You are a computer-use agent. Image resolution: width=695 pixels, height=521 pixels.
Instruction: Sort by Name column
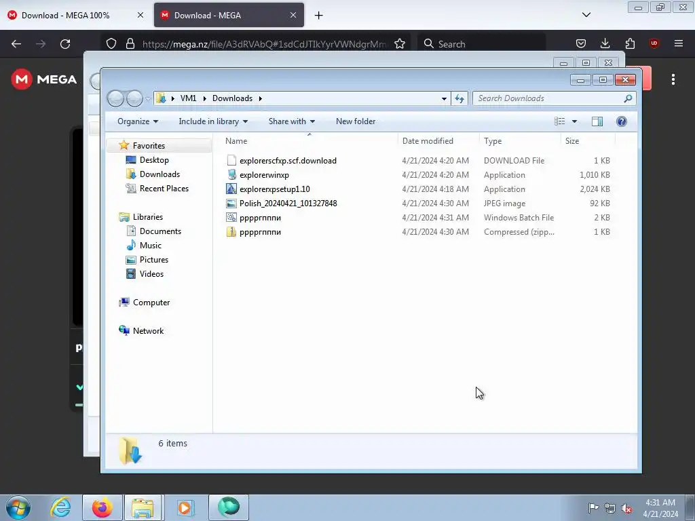[309, 141]
